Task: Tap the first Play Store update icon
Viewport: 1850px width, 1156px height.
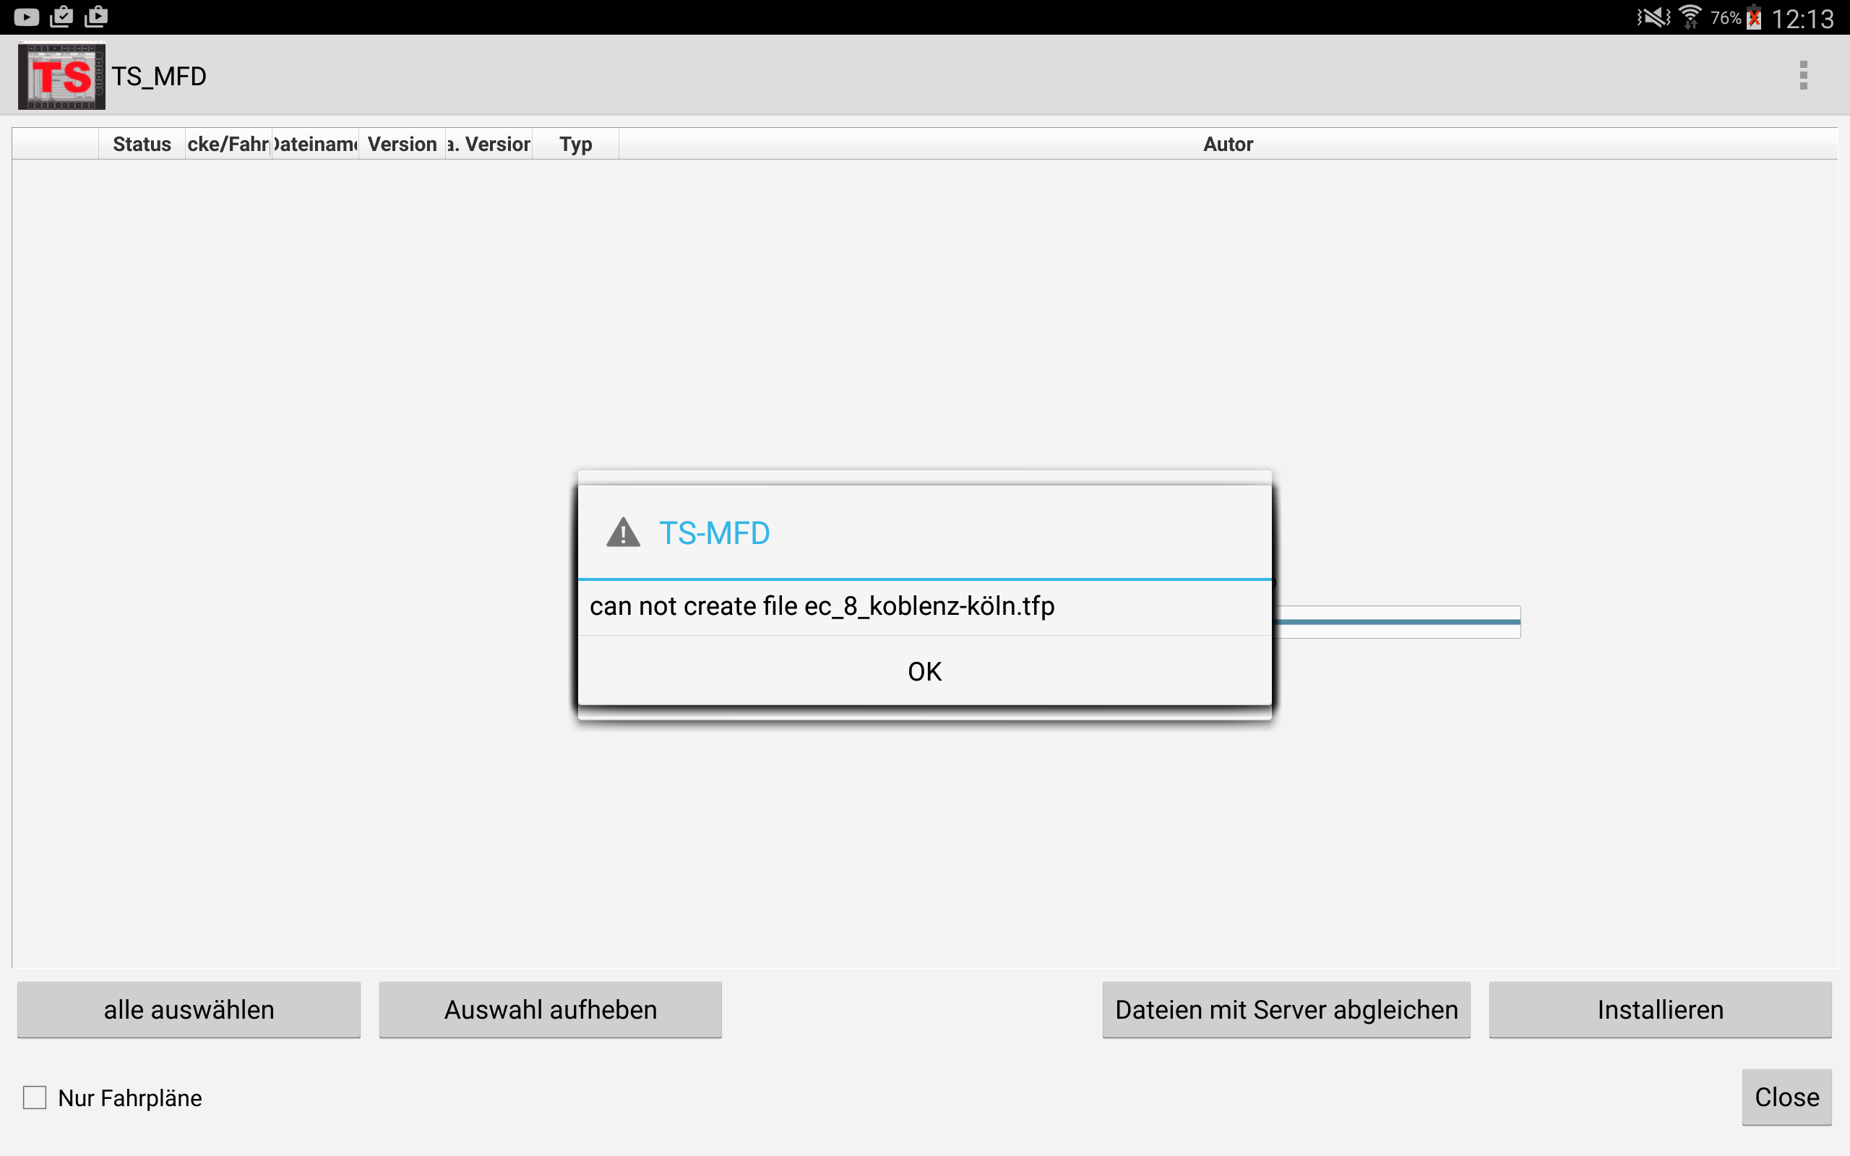Action: [61, 17]
